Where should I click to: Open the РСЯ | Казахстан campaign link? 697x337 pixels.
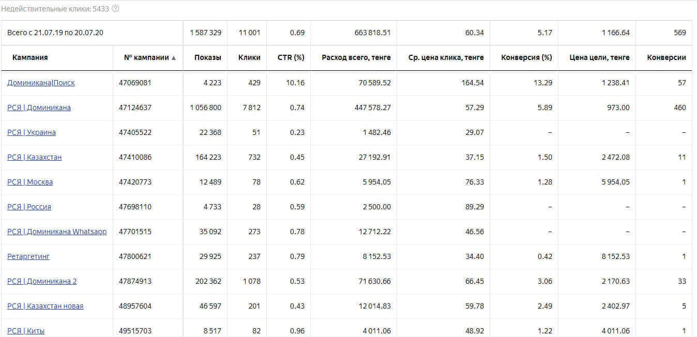pos(34,157)
